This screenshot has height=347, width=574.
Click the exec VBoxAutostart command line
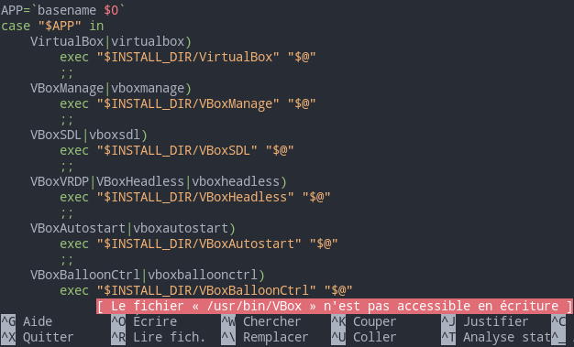tap(199, 244)
